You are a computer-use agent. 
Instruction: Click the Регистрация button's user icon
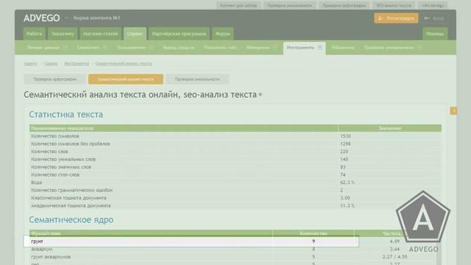(380, 18)
